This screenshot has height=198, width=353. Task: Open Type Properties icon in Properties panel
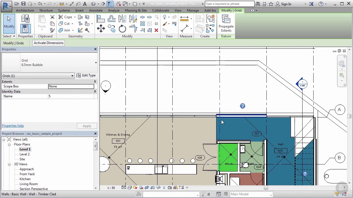point(25,19)
